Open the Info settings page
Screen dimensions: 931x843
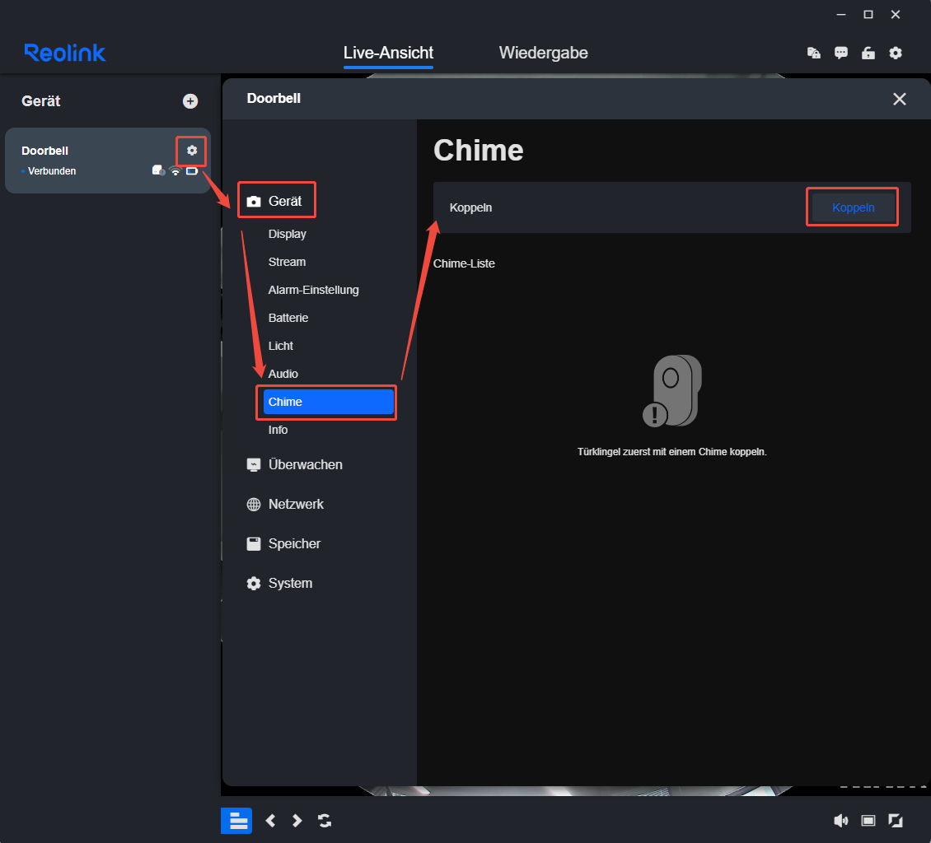pos(278,430)
